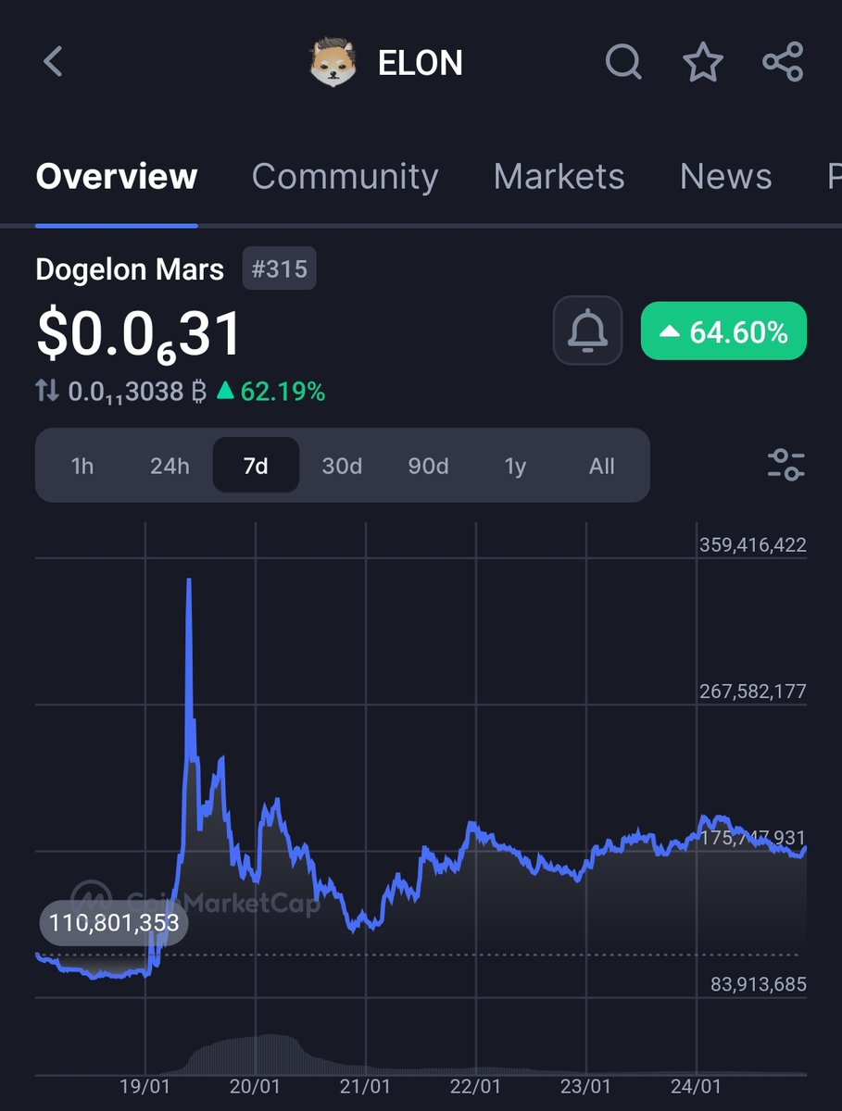Open the search magnifier icon
Image resolution: width=842 pixels, height=1111 pixels.
tap(623, 63)
